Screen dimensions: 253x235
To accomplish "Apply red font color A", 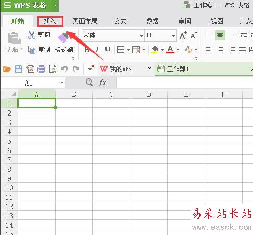I will pos(170,50).
